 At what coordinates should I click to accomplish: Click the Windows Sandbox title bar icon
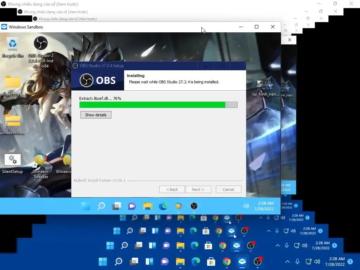[x=4, y=27]
